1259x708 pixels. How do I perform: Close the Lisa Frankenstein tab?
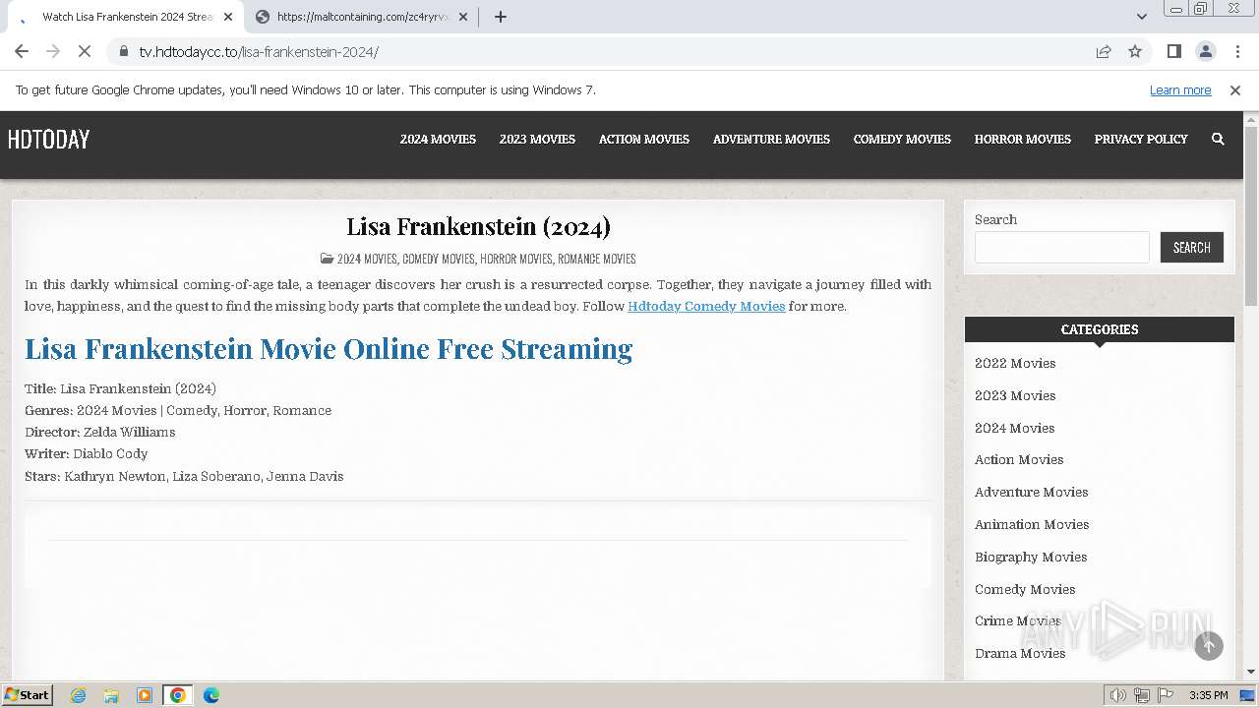pos(228,17)
